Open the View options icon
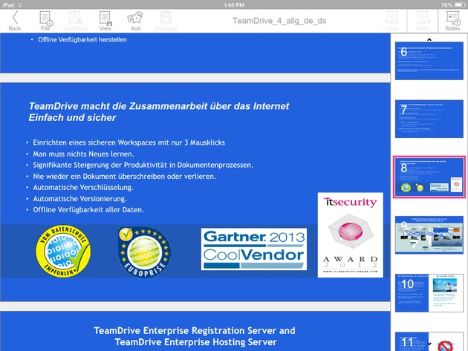468x351 pixels. tap(105, 18)
